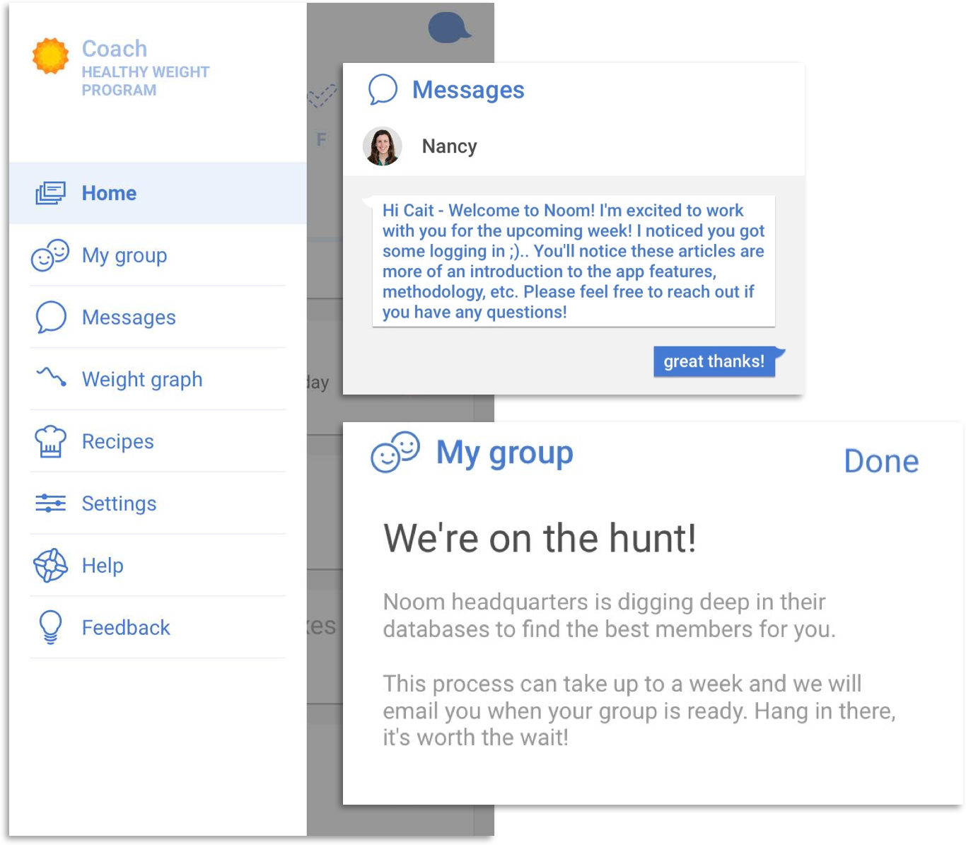The height and width of the screenshot is (845, 966).
Task: Open My group from the sidebar
Action: click(x=158, y=255)
